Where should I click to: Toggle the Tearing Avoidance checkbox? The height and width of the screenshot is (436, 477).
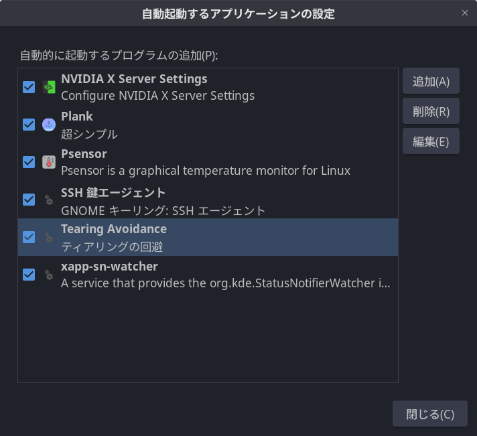tap(29, 237)
